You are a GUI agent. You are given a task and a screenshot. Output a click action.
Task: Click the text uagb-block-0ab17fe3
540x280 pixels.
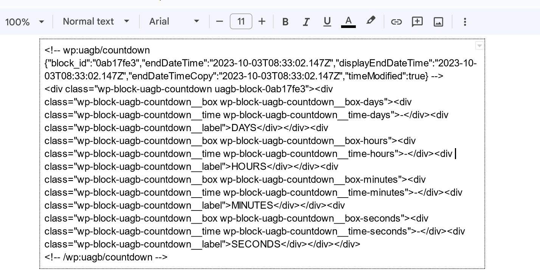tap(260, 89)
